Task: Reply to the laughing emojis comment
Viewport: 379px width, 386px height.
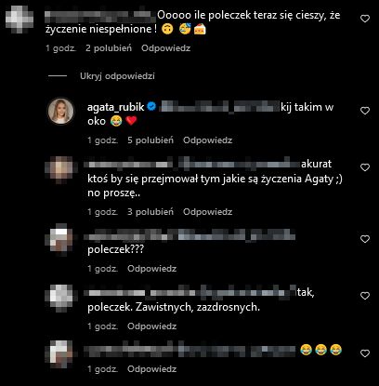Action: tap(152, 369)
